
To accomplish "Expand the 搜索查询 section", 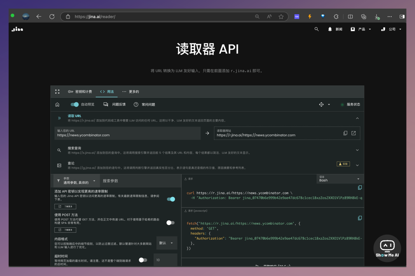I will 357,150.
